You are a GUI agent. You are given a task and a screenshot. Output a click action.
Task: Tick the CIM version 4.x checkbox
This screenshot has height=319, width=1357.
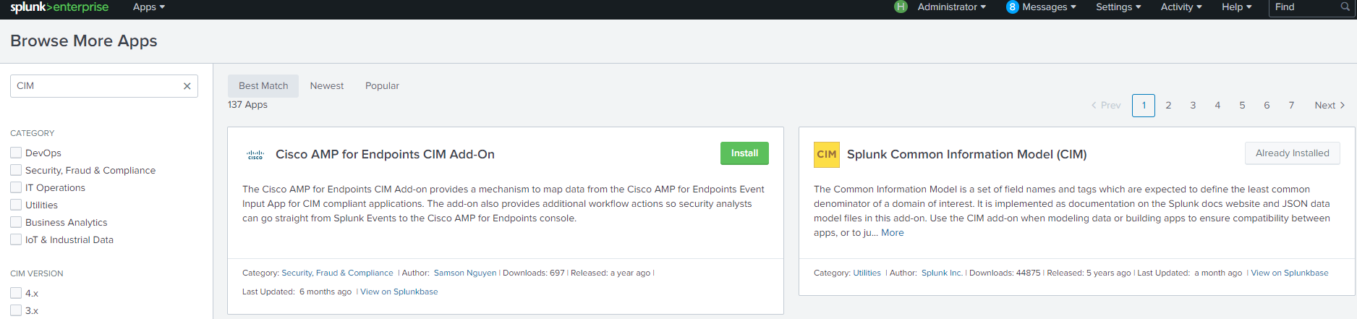pos(16,293)
